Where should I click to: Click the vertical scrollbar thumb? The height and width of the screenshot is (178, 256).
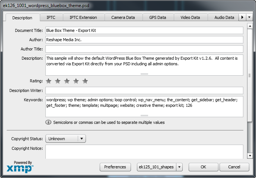(x=250, y=75)
